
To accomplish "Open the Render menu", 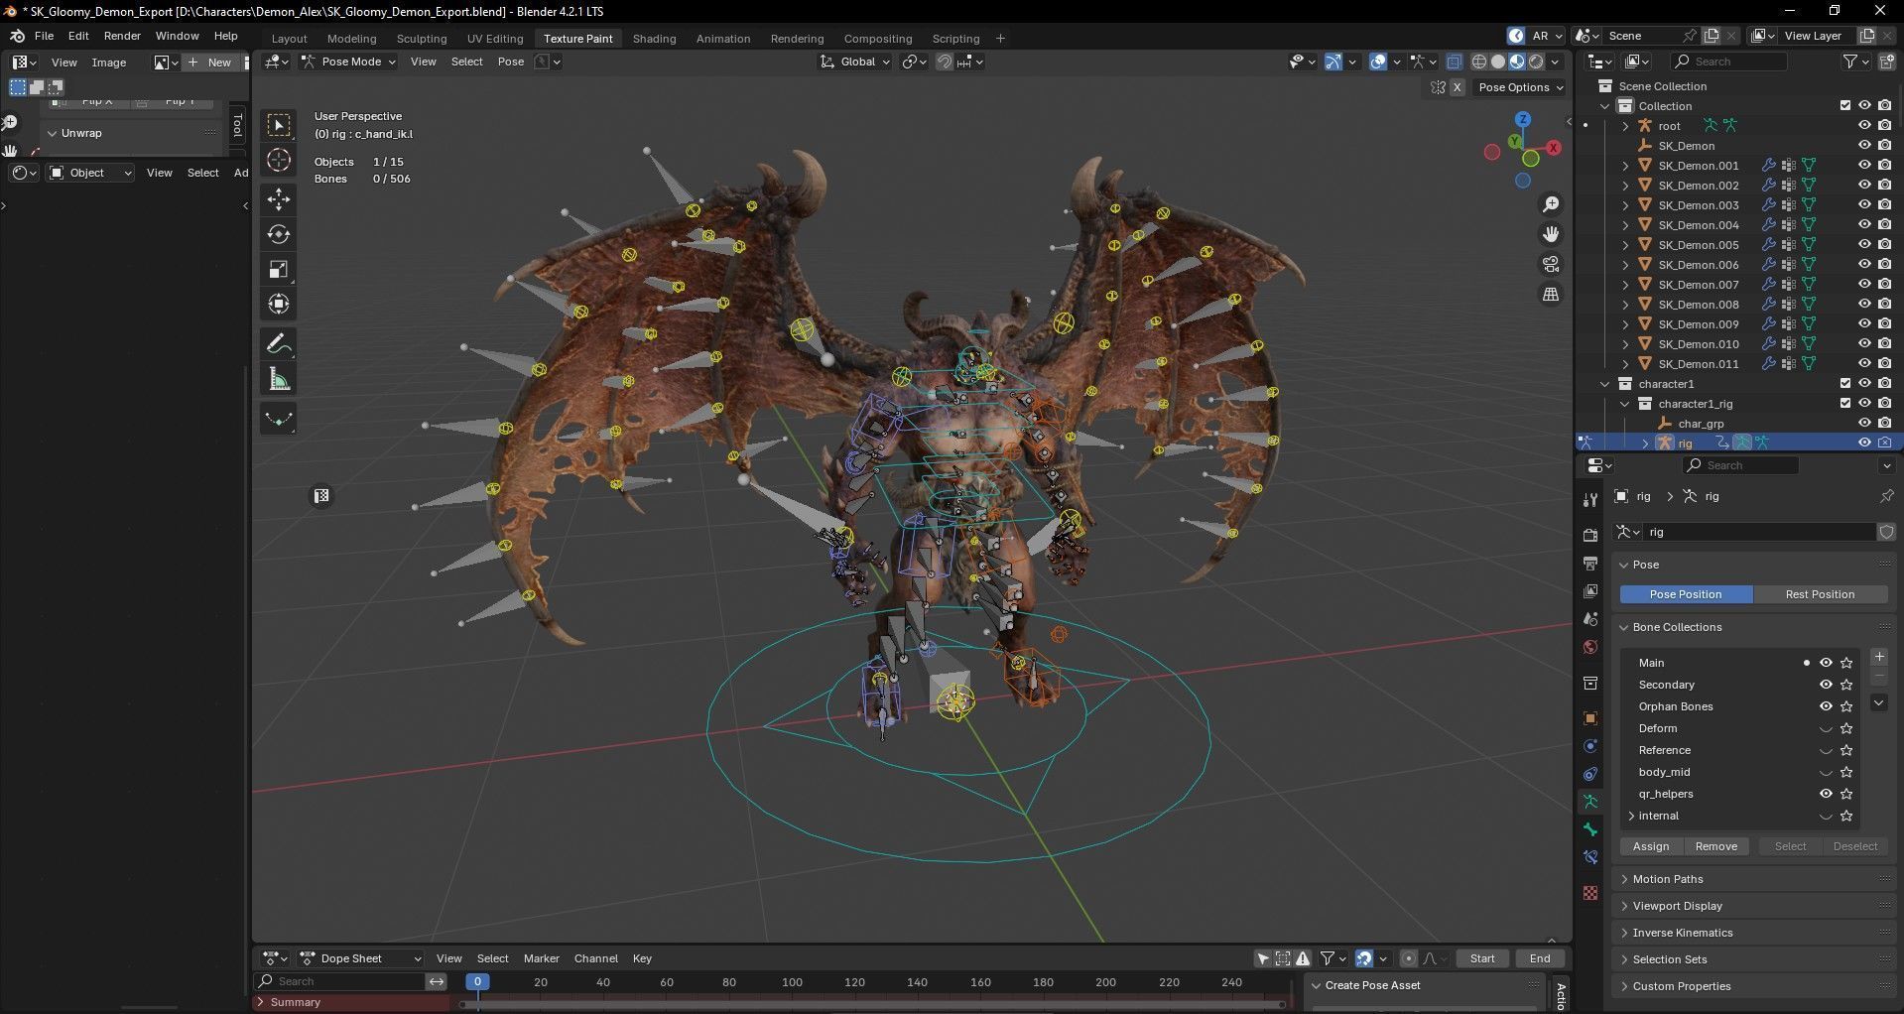I will click(122, 36).
